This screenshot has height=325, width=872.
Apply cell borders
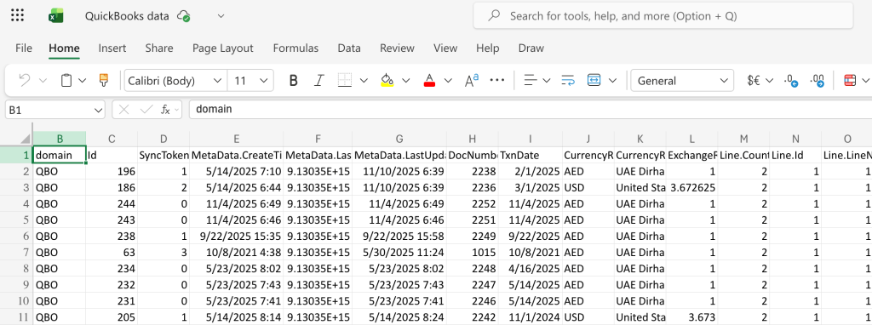[346, 81]
